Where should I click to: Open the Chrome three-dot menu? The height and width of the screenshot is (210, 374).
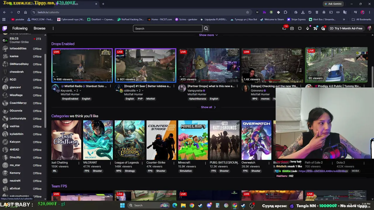pyautogui.click(x=370, y=12)
